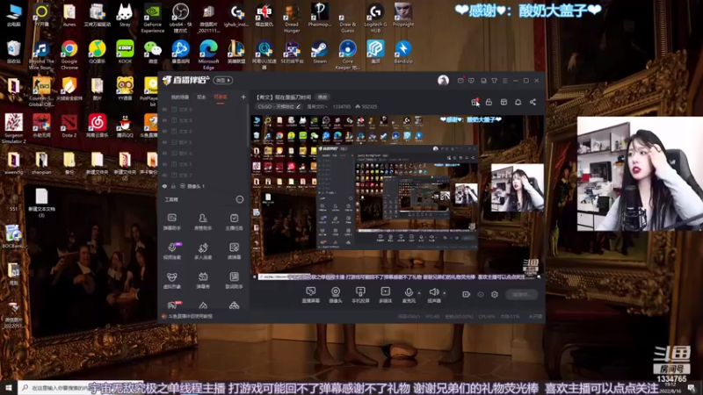Open the chat message icon in title bar
Screen dimensions: 703x395
click(x=471, y=81)
